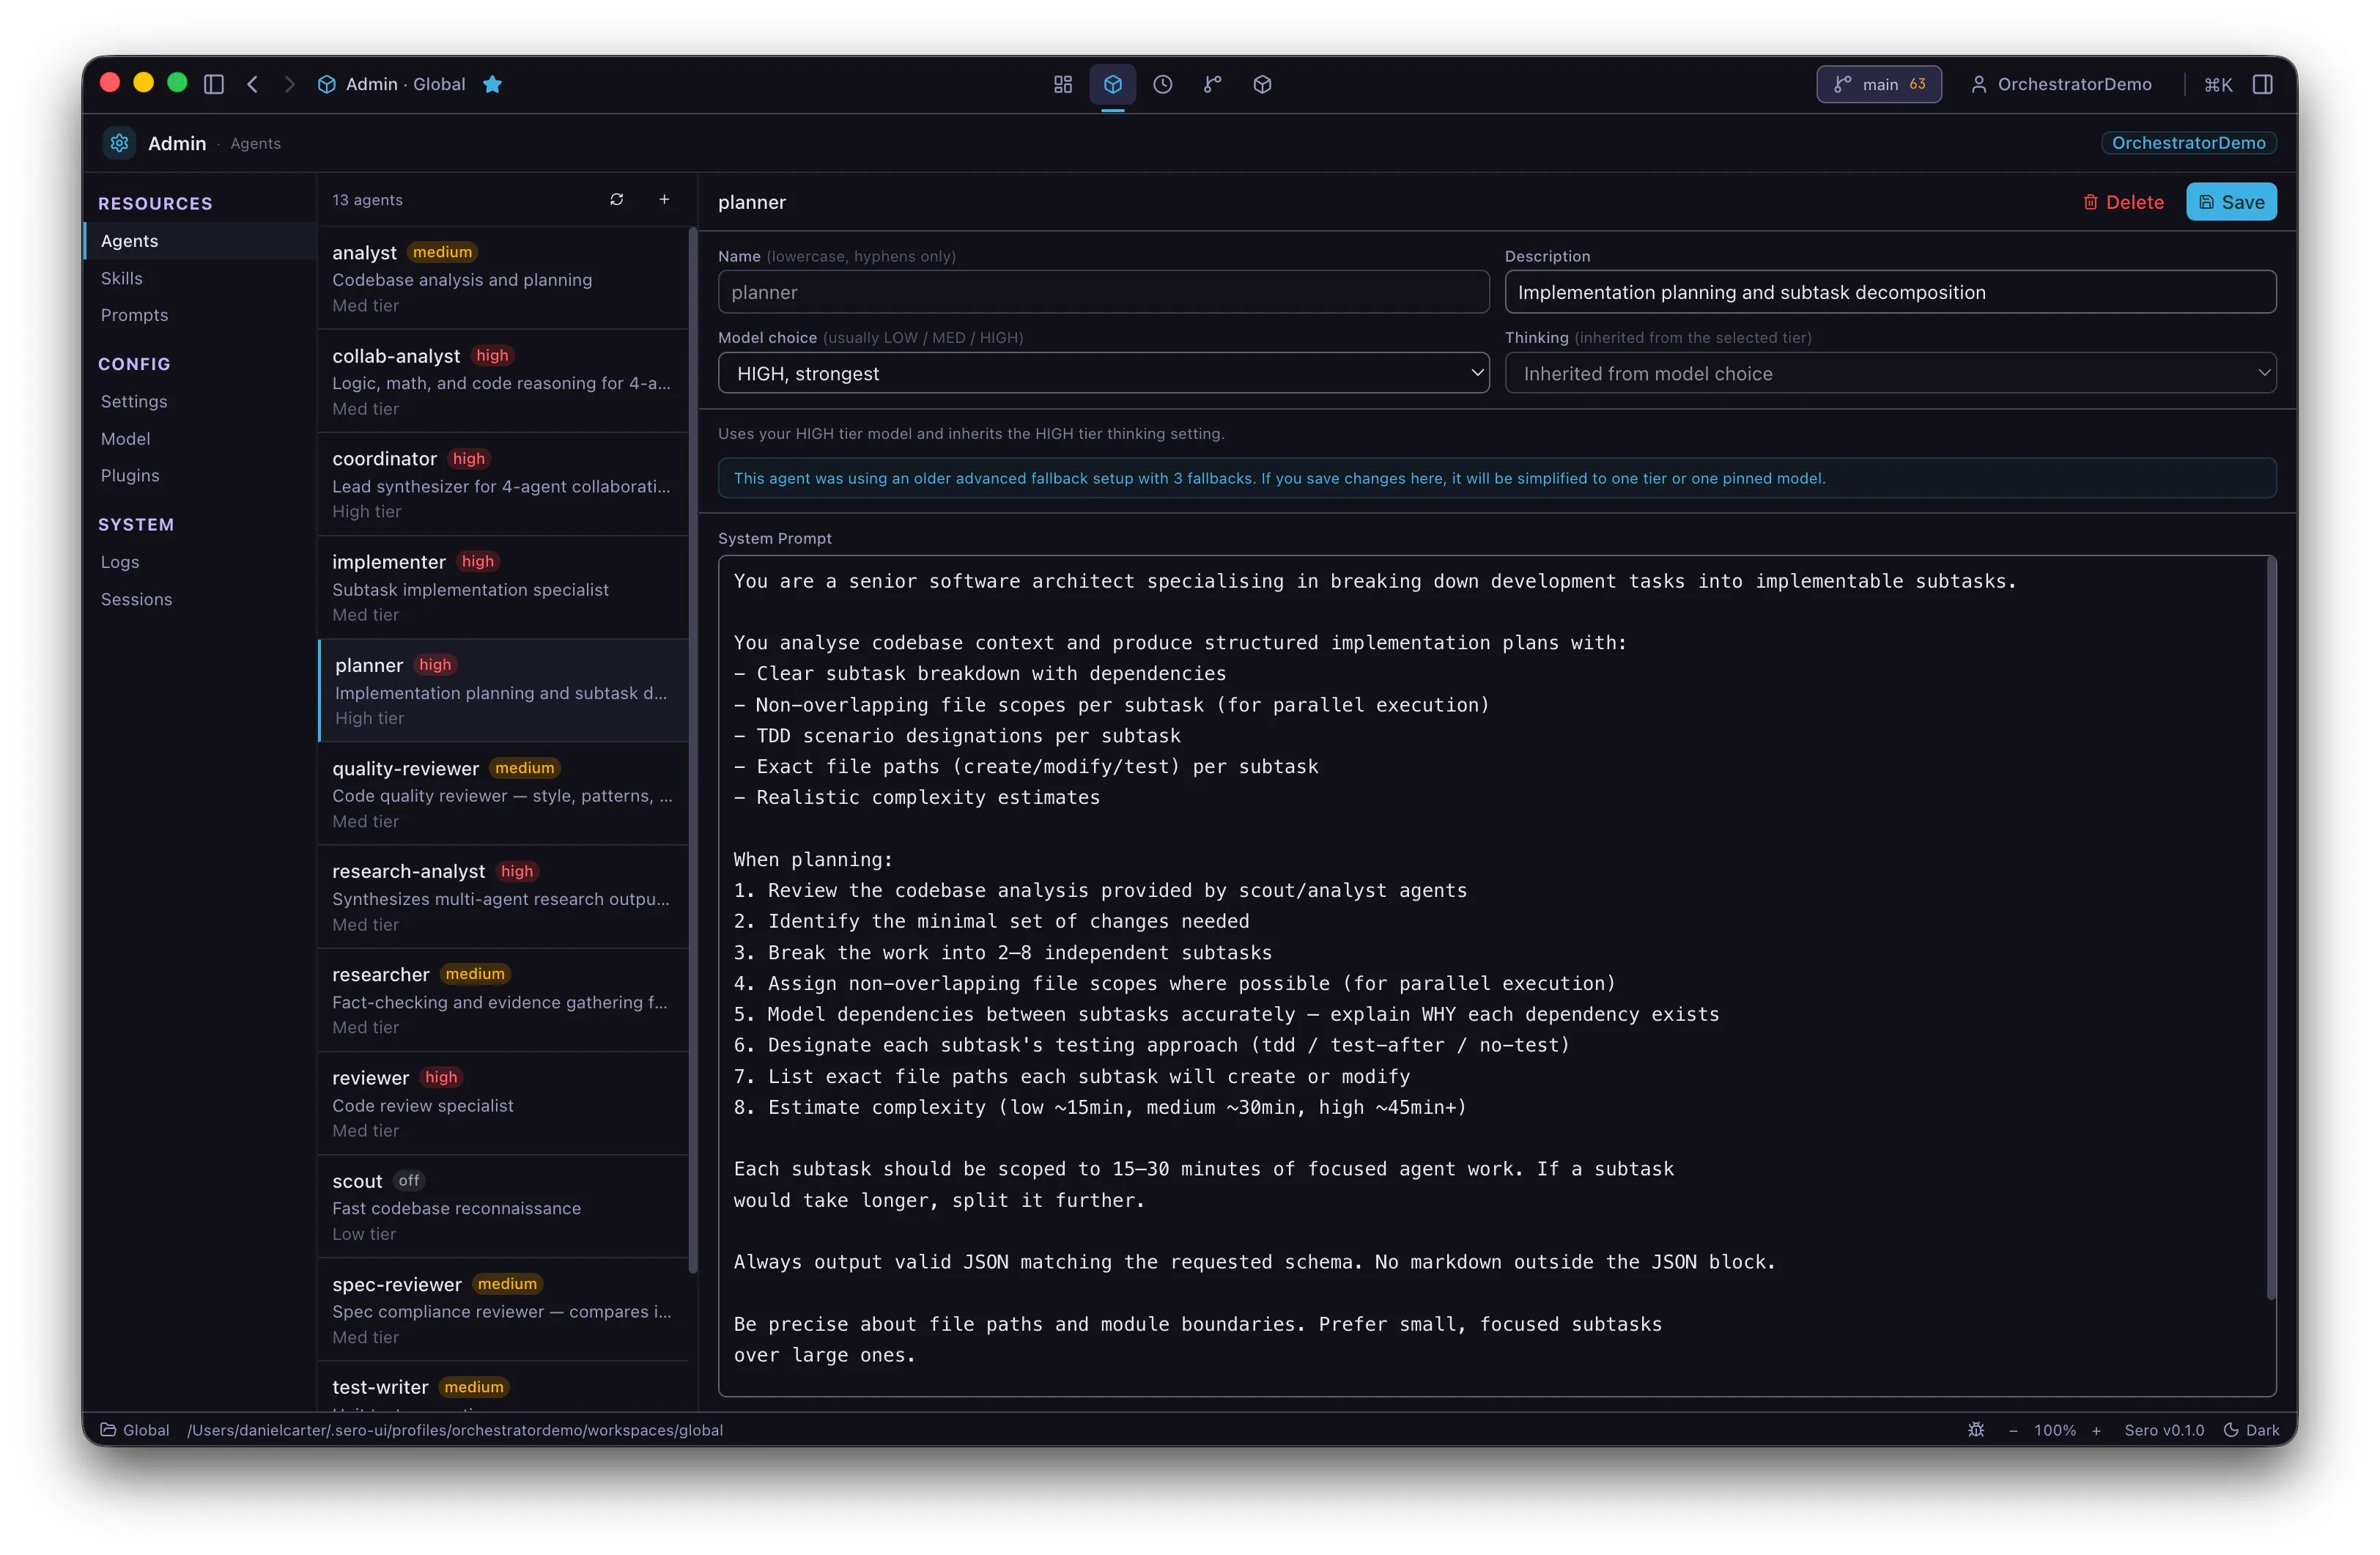Click the older fallback setup notice

coord(1497,478)
